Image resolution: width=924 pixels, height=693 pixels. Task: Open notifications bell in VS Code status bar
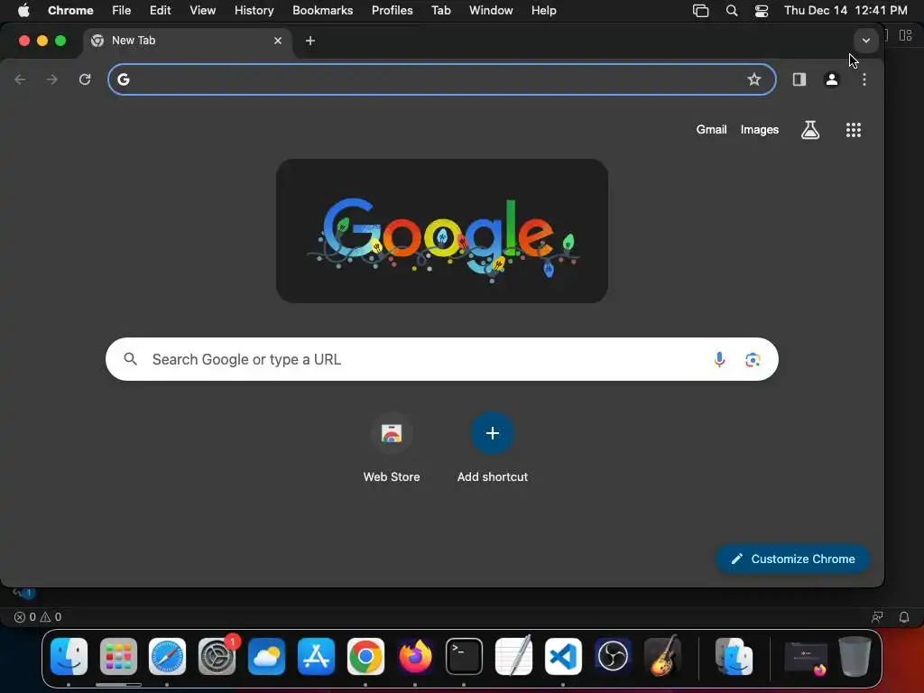pyautogui.click(x=904, y=617)
